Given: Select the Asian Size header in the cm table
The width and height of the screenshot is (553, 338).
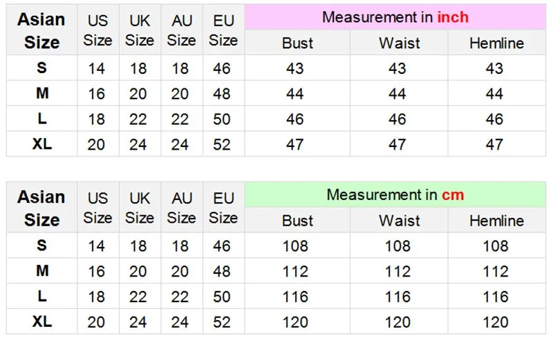Looking at the screenshot, I should [x=42, y=208].
